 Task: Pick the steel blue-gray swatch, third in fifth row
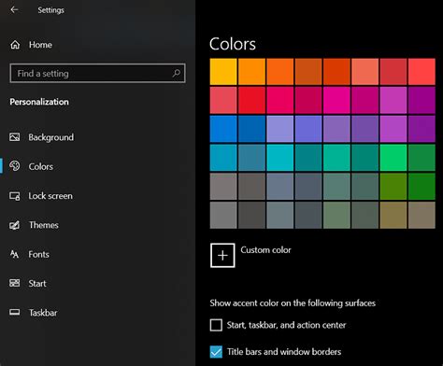280,186
